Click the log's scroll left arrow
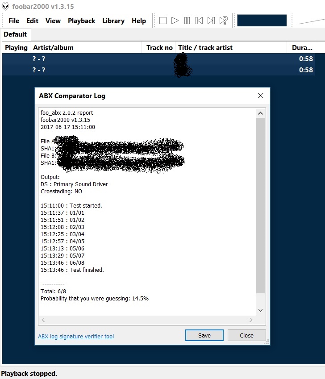 [x=43, y=320]
